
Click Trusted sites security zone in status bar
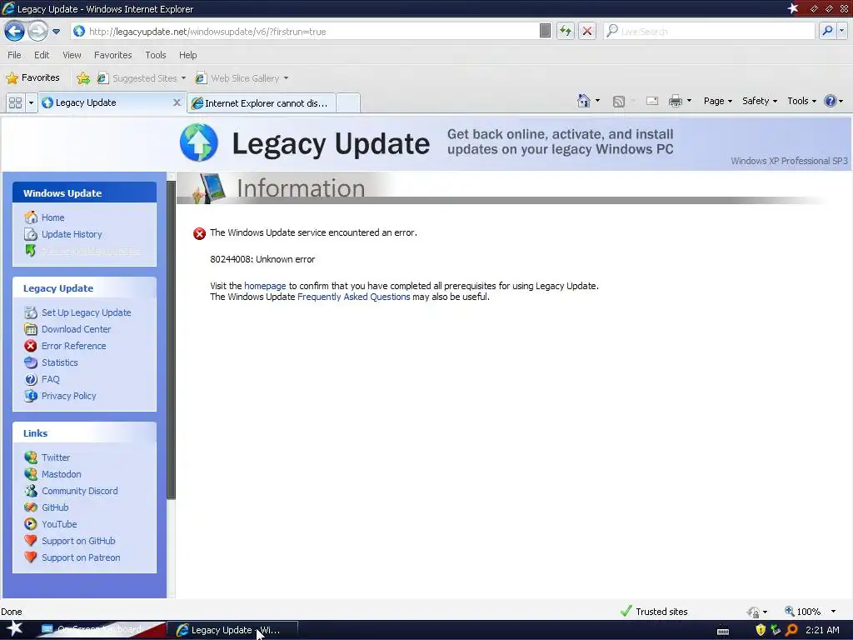click(x=654, y=612)
